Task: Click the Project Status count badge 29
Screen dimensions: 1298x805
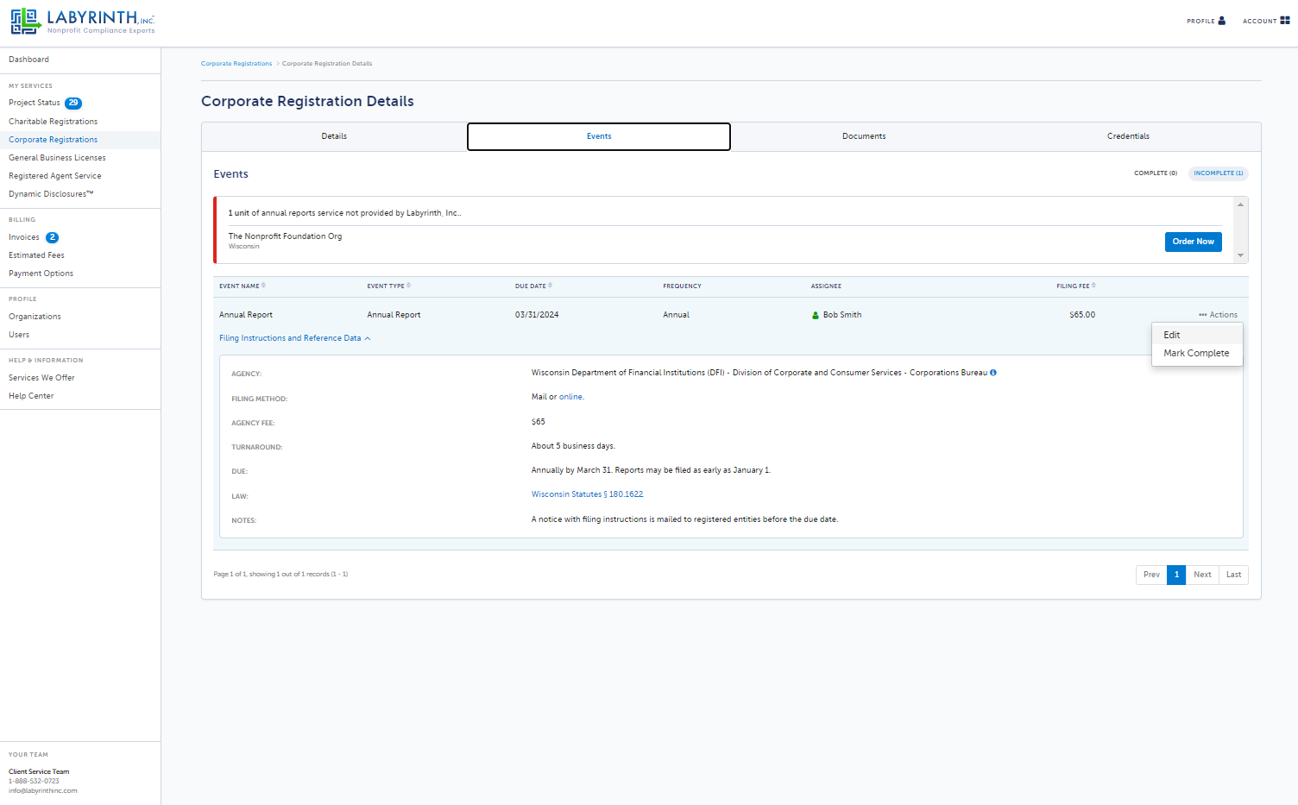Action: click(73, 103)
